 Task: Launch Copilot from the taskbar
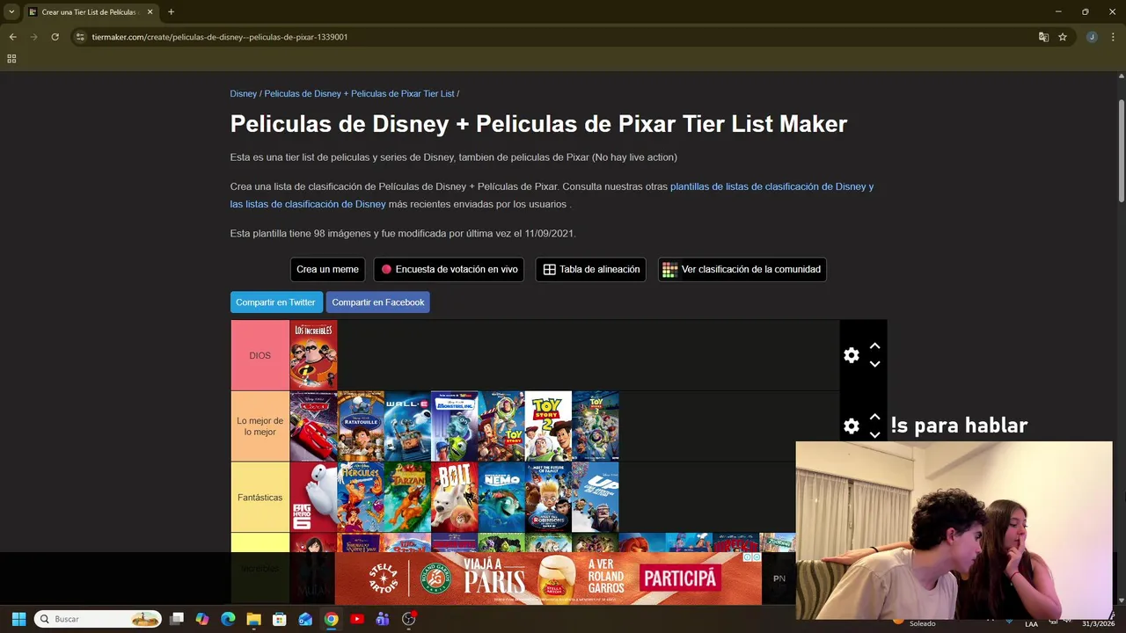click(202, 619)
